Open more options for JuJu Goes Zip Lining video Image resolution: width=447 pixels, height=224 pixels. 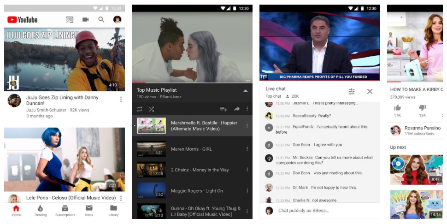(x=121, y=99)
